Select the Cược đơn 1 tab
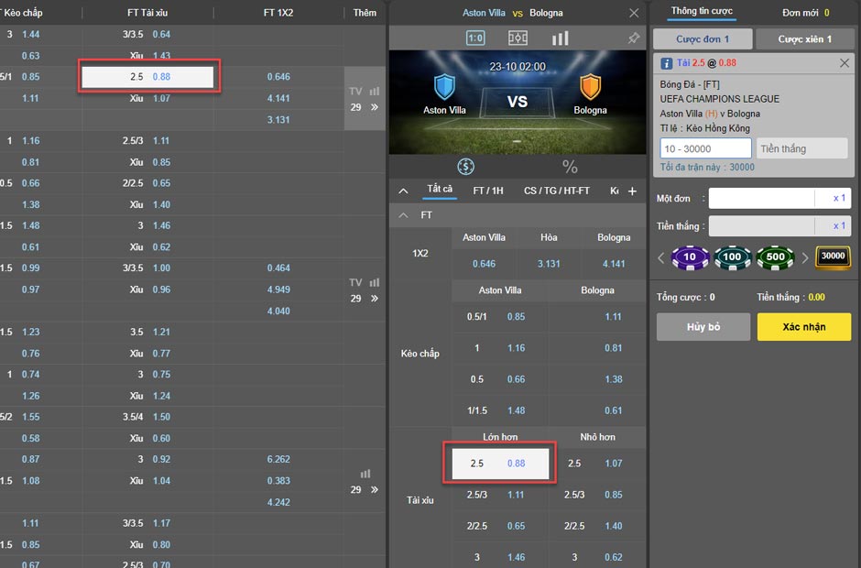The height and width of the screenshot is (568, 861). click(x=703, y=39)
